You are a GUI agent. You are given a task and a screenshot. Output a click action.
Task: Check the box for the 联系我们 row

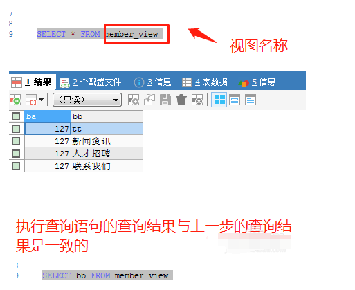coord(16,166)
